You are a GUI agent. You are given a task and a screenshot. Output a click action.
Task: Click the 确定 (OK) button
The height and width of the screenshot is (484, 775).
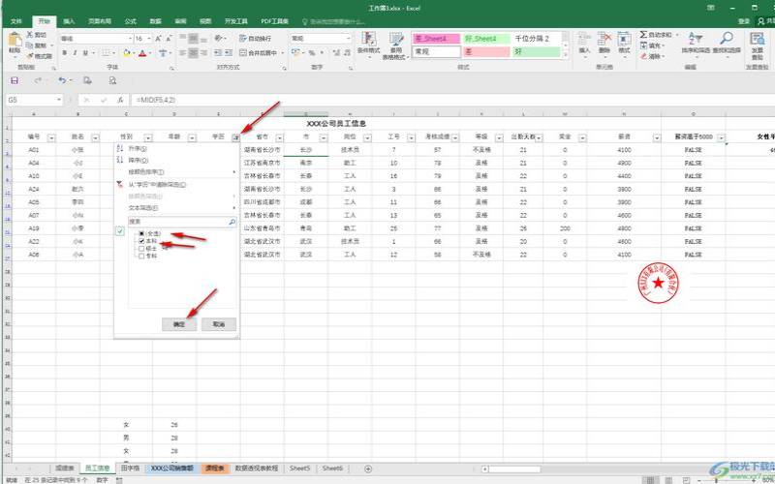[179, 324]
